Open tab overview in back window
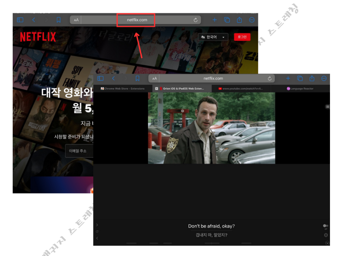This screenshot has height=256, width=342. click(227, 20)
